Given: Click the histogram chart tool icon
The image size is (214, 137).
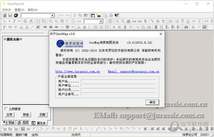Looking at the screenshot, I should click(186, 27).
